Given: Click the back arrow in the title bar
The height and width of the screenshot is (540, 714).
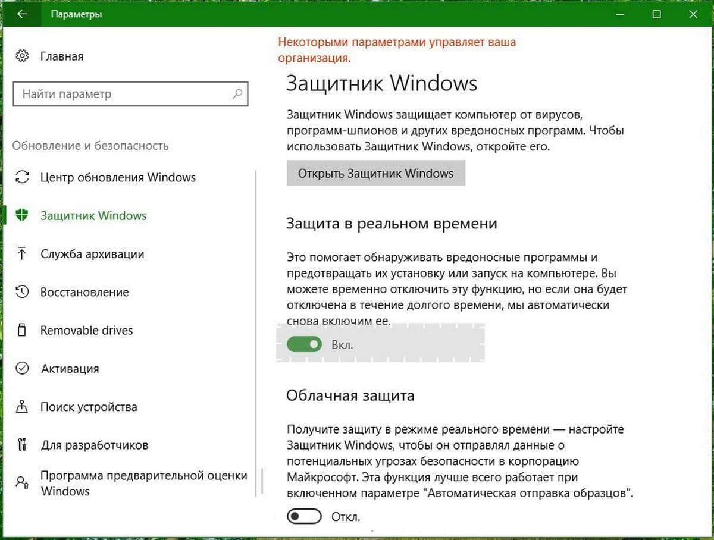Looking at the screenshot, I should coord(22,14).
